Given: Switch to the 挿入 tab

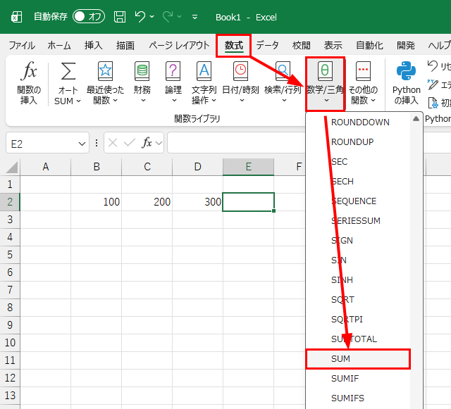Looking at the screenshot, I should click(94, 46).
